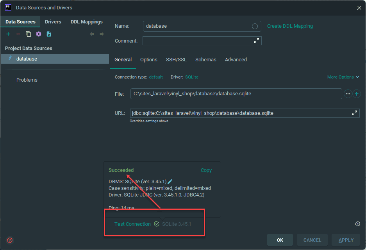Image resolution: width=366 pixels, height=250 pixels.
Task: Click the SQLite 3.45.1 text beside Test Connection
Action: point(177,224)
